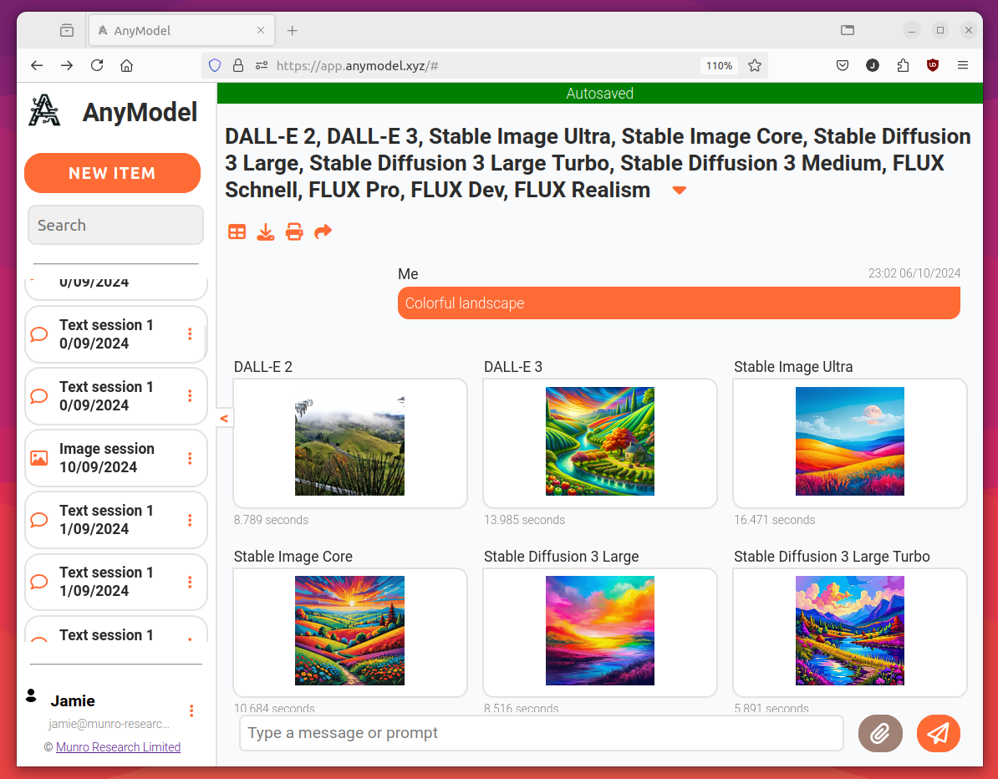
Task: Go back to the previous page
Action: point(37,65)
